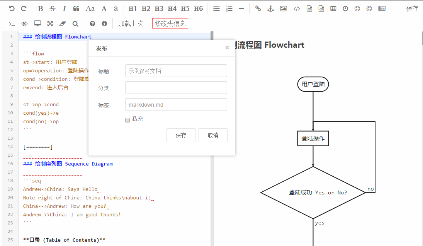Click line '**目录 (Table of Contents)**'

pyautogui.click(x=64, y=240)
